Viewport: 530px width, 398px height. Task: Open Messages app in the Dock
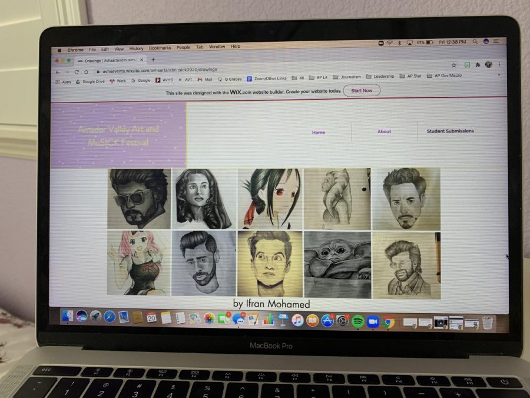(x=238, y=319)
